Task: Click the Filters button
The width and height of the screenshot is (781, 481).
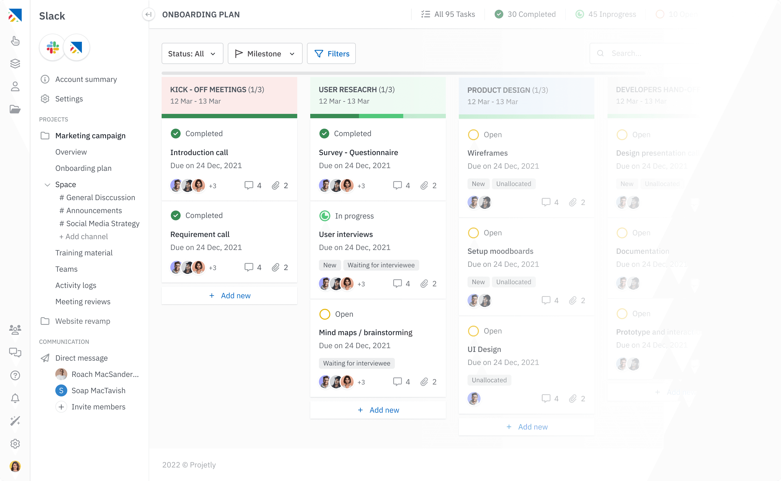Action: (331, 54)
